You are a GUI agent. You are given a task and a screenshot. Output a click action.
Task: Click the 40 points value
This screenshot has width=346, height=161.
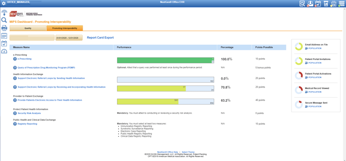click(x=260, y=100)
